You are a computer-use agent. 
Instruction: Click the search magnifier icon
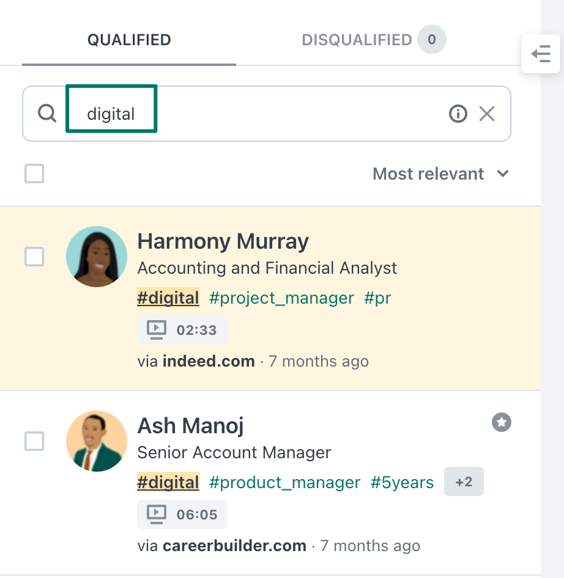(x=47, y=113)
